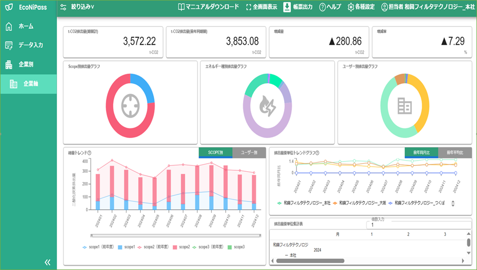Open the データ入力 data entry icon
The height and width of the screenshot is (270, 477).
(9, 46)
